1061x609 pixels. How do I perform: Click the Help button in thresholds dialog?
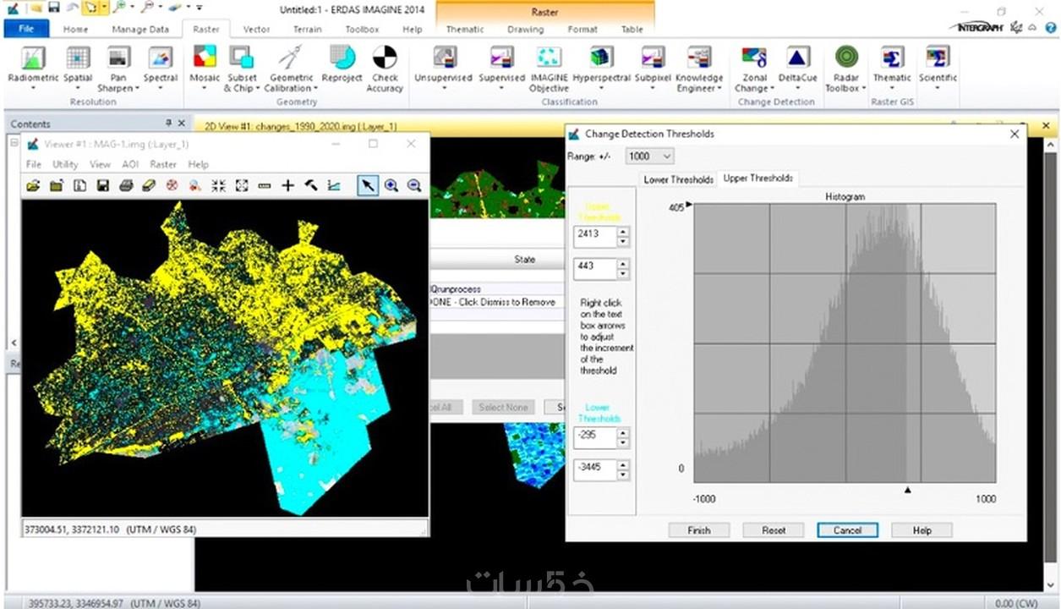click(922, 530)
